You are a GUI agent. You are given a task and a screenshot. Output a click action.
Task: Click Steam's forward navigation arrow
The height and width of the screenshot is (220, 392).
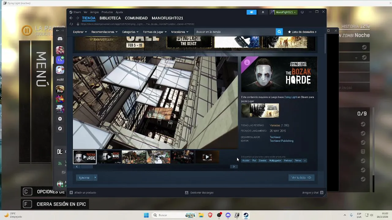77,18
